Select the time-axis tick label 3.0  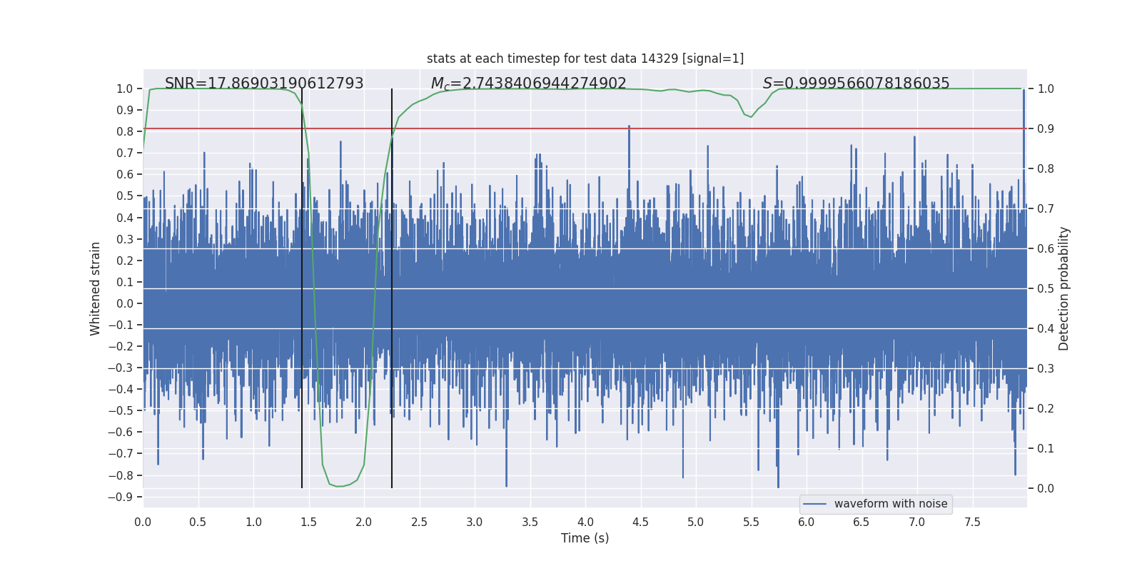click(x=475, y=522)
